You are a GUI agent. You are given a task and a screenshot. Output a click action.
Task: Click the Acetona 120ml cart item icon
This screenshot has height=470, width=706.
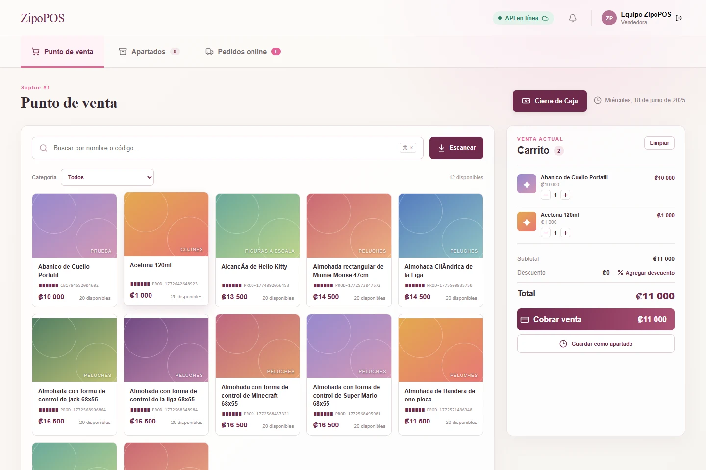point(527,222)
